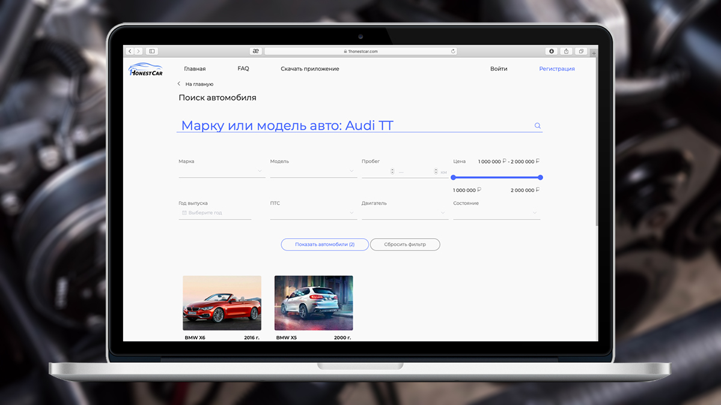Click the На главную link
This screenshot has height=405, width=721.
tap(199, 85)
